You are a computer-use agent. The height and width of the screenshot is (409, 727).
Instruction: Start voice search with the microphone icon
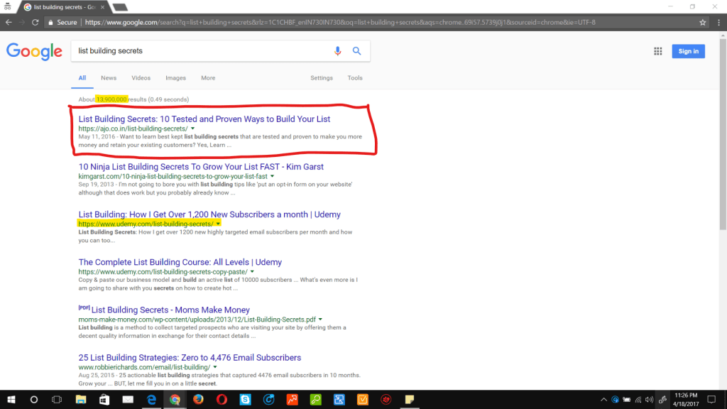337,50
